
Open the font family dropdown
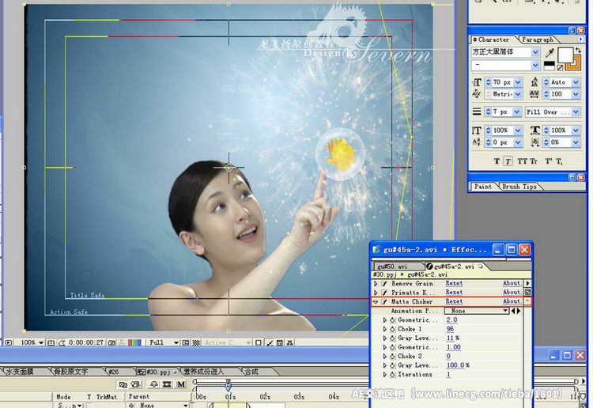(535, 52)
